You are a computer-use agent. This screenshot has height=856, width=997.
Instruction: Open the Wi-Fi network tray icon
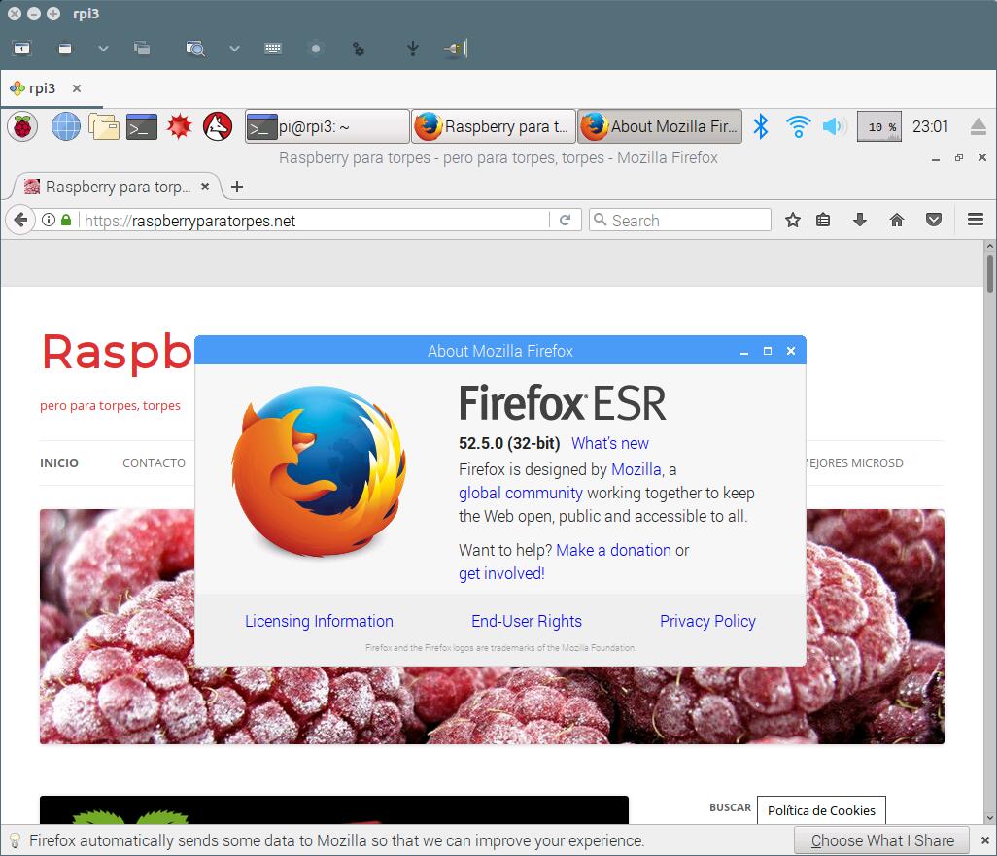point(798,126)
